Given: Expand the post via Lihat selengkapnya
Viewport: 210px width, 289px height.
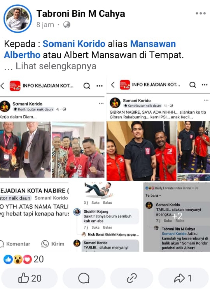Looking at the screenshot, I should [x=56, y=66].
